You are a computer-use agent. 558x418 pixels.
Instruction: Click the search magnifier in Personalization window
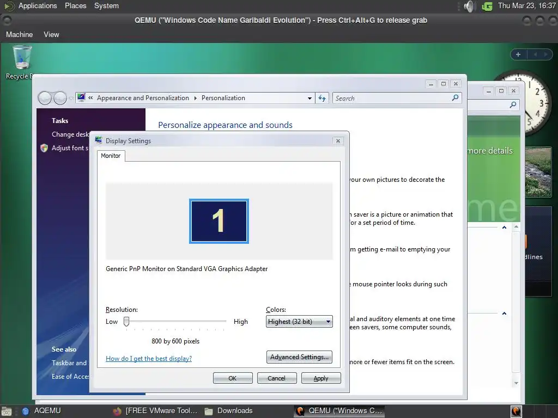click(x=455, y=98)
